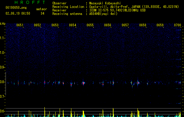Click the 1.0 kHz axis label
The height and width of the screenshot is (117, 184).
tap(3, 53)
